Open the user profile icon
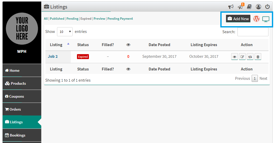The width and height of the screenshot is (275, 143). (x=258, y=7)
